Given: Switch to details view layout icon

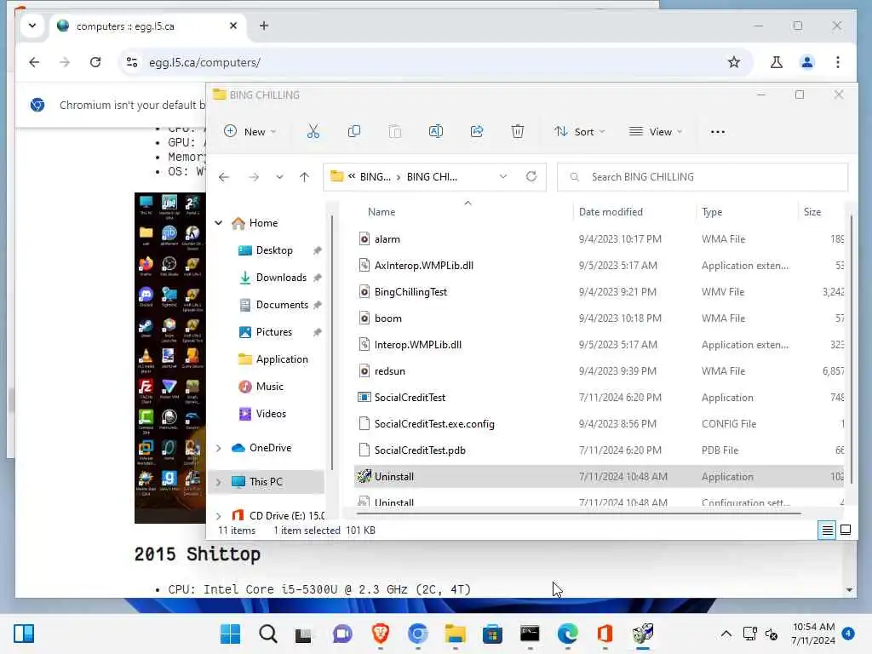Looking at the screenshot, I should [x=827, y=530].
